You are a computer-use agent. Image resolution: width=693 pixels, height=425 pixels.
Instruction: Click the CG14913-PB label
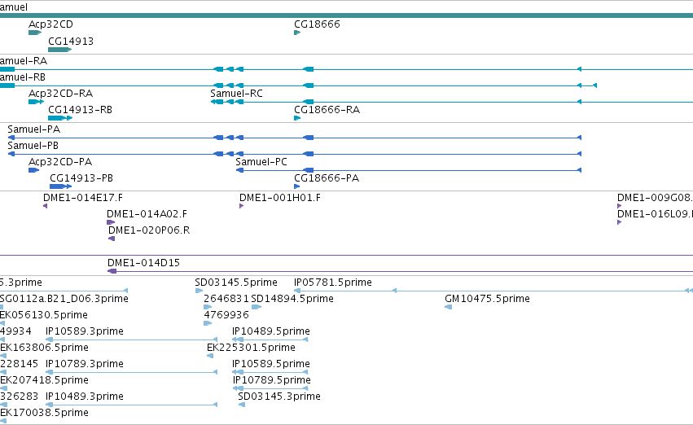pyautogui.click(x=81, y=178)
